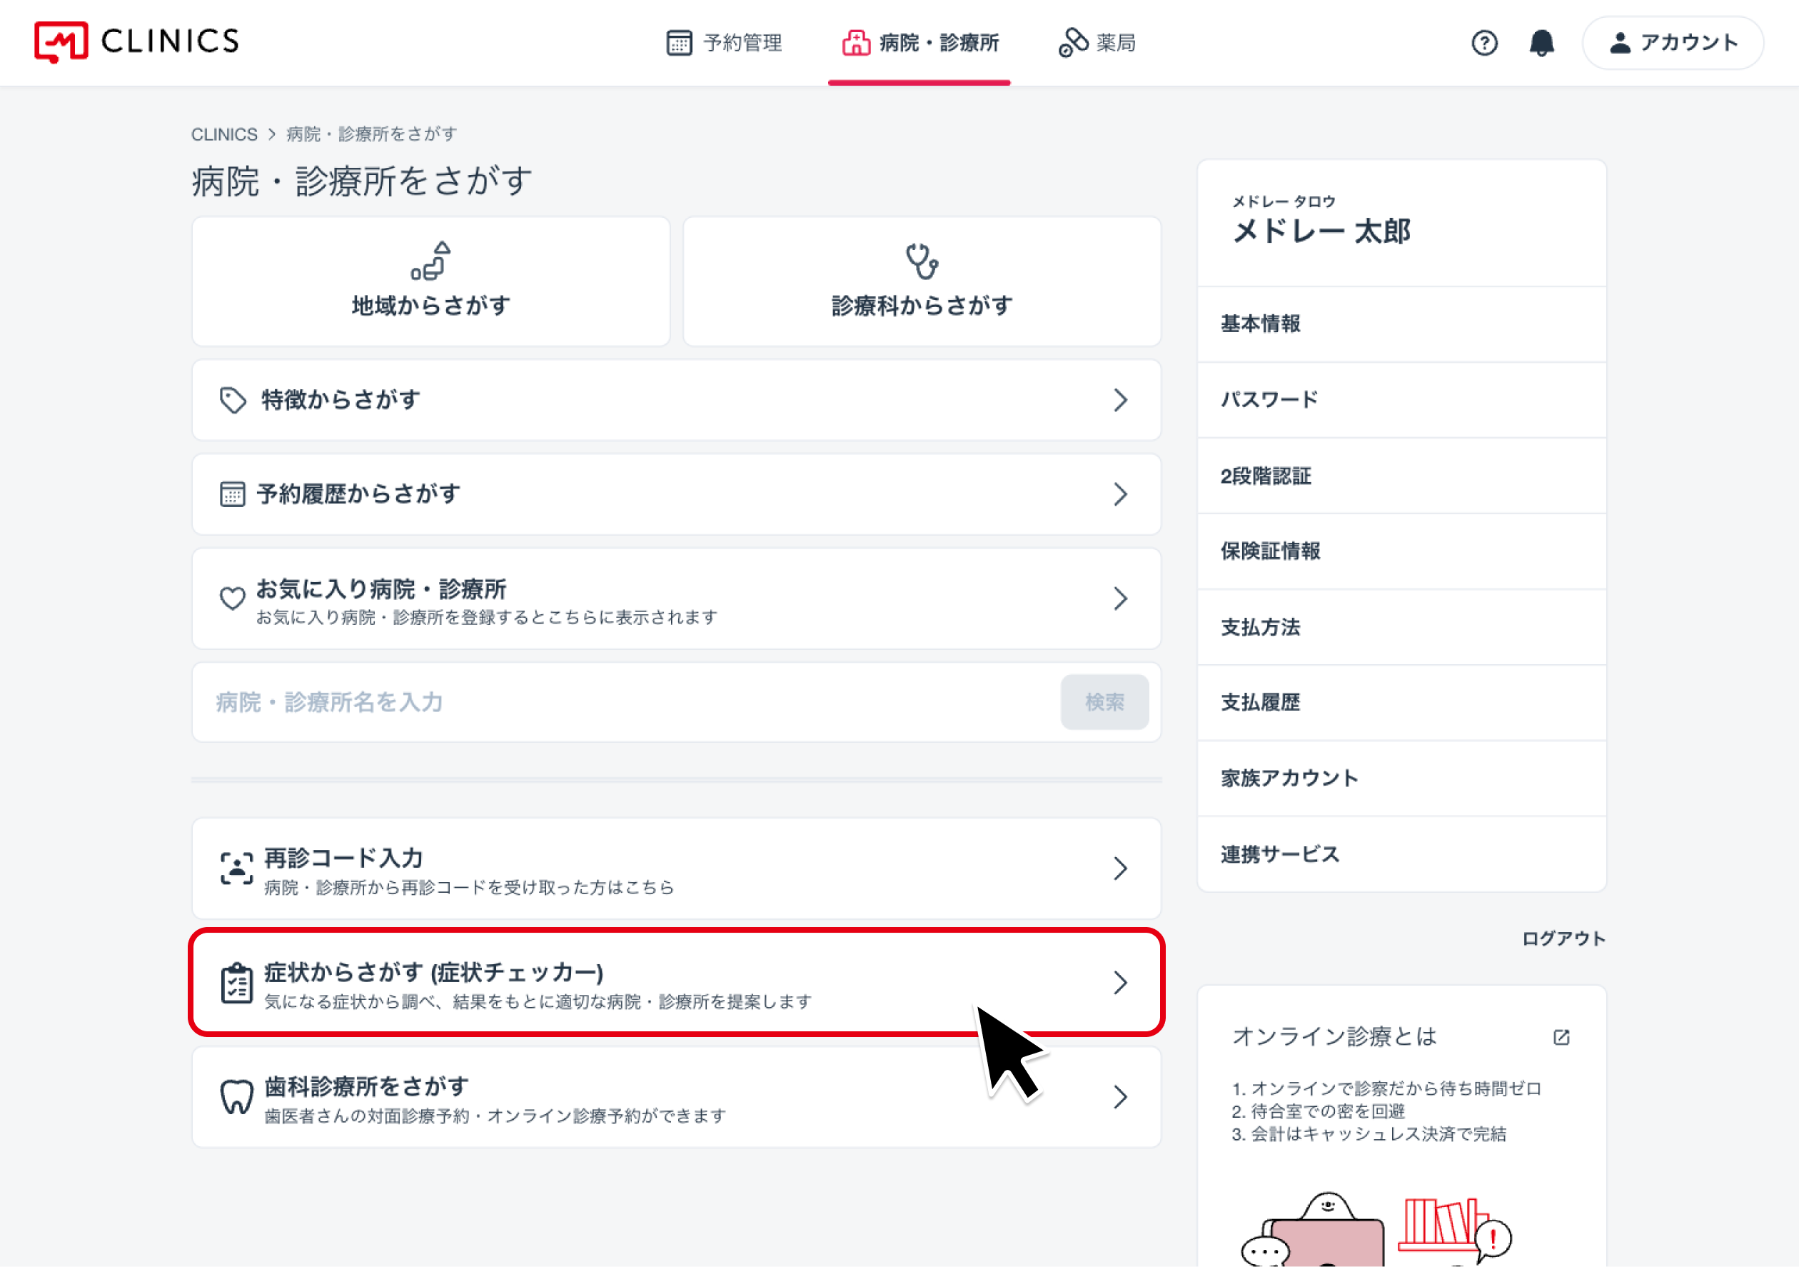Click the pill icon beside 薬局
1799x1267 pixels.
pos(1073,43)
